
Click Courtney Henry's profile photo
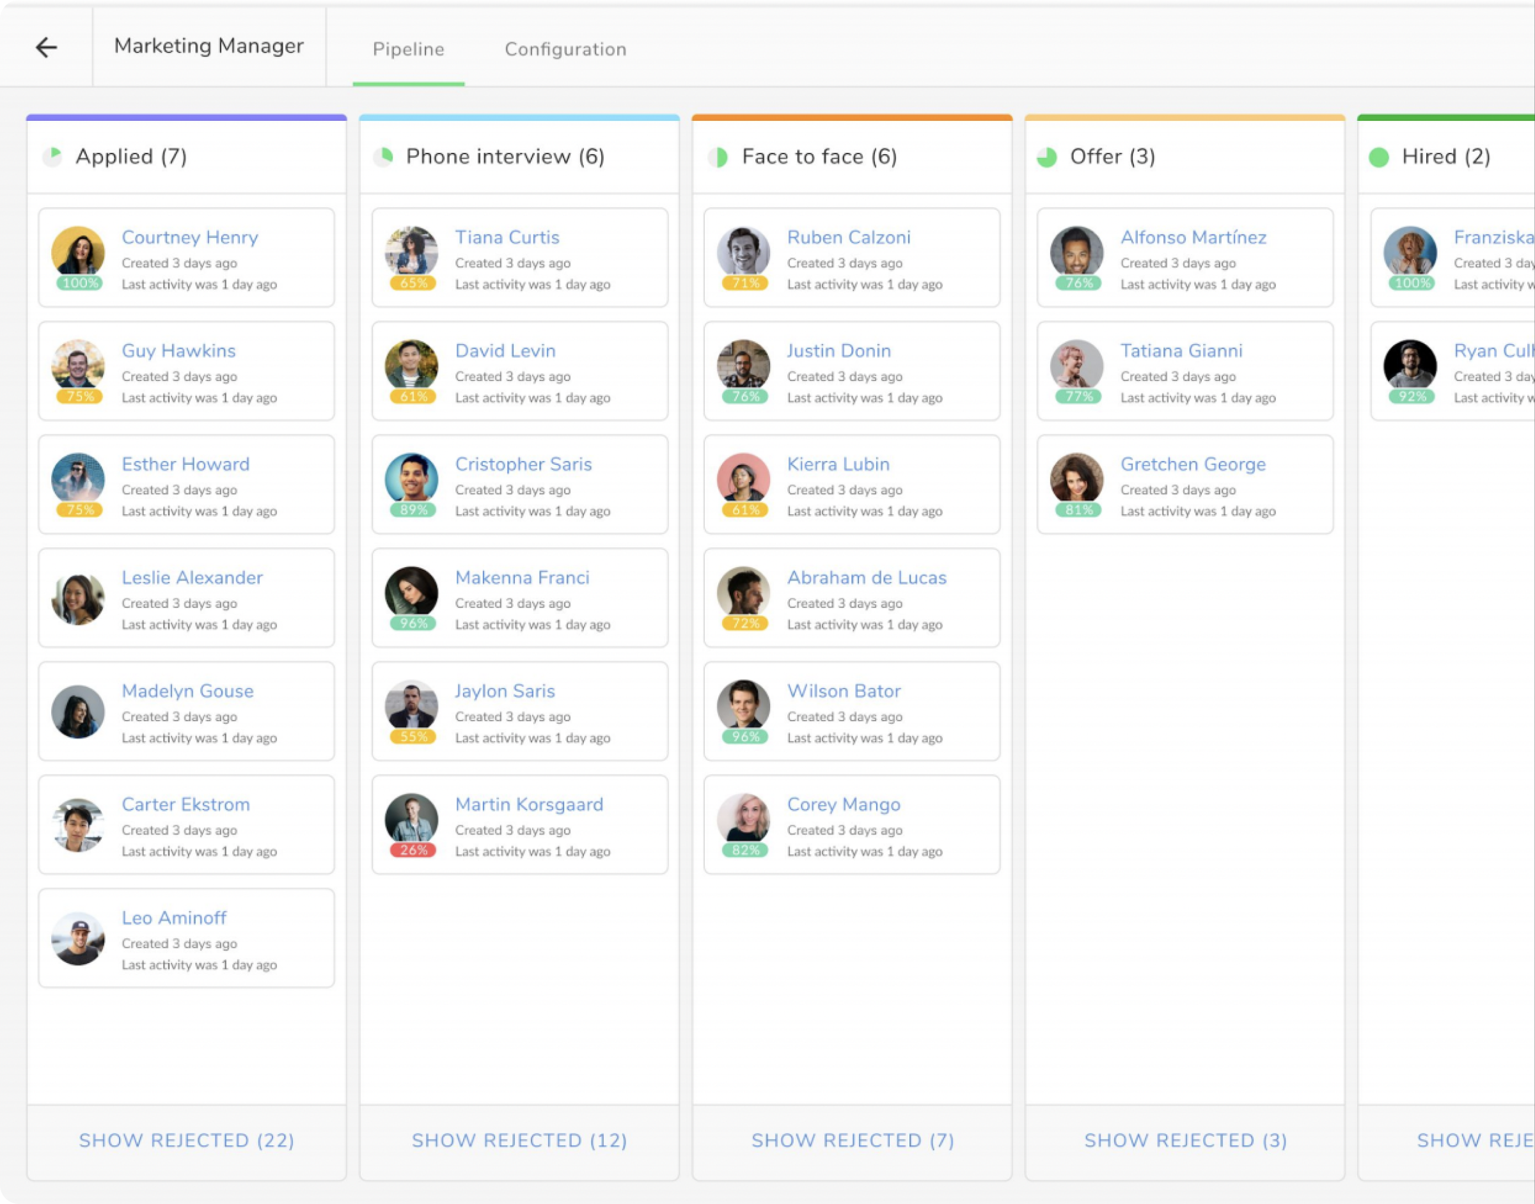pyautogui.click(x=78, y=257)
